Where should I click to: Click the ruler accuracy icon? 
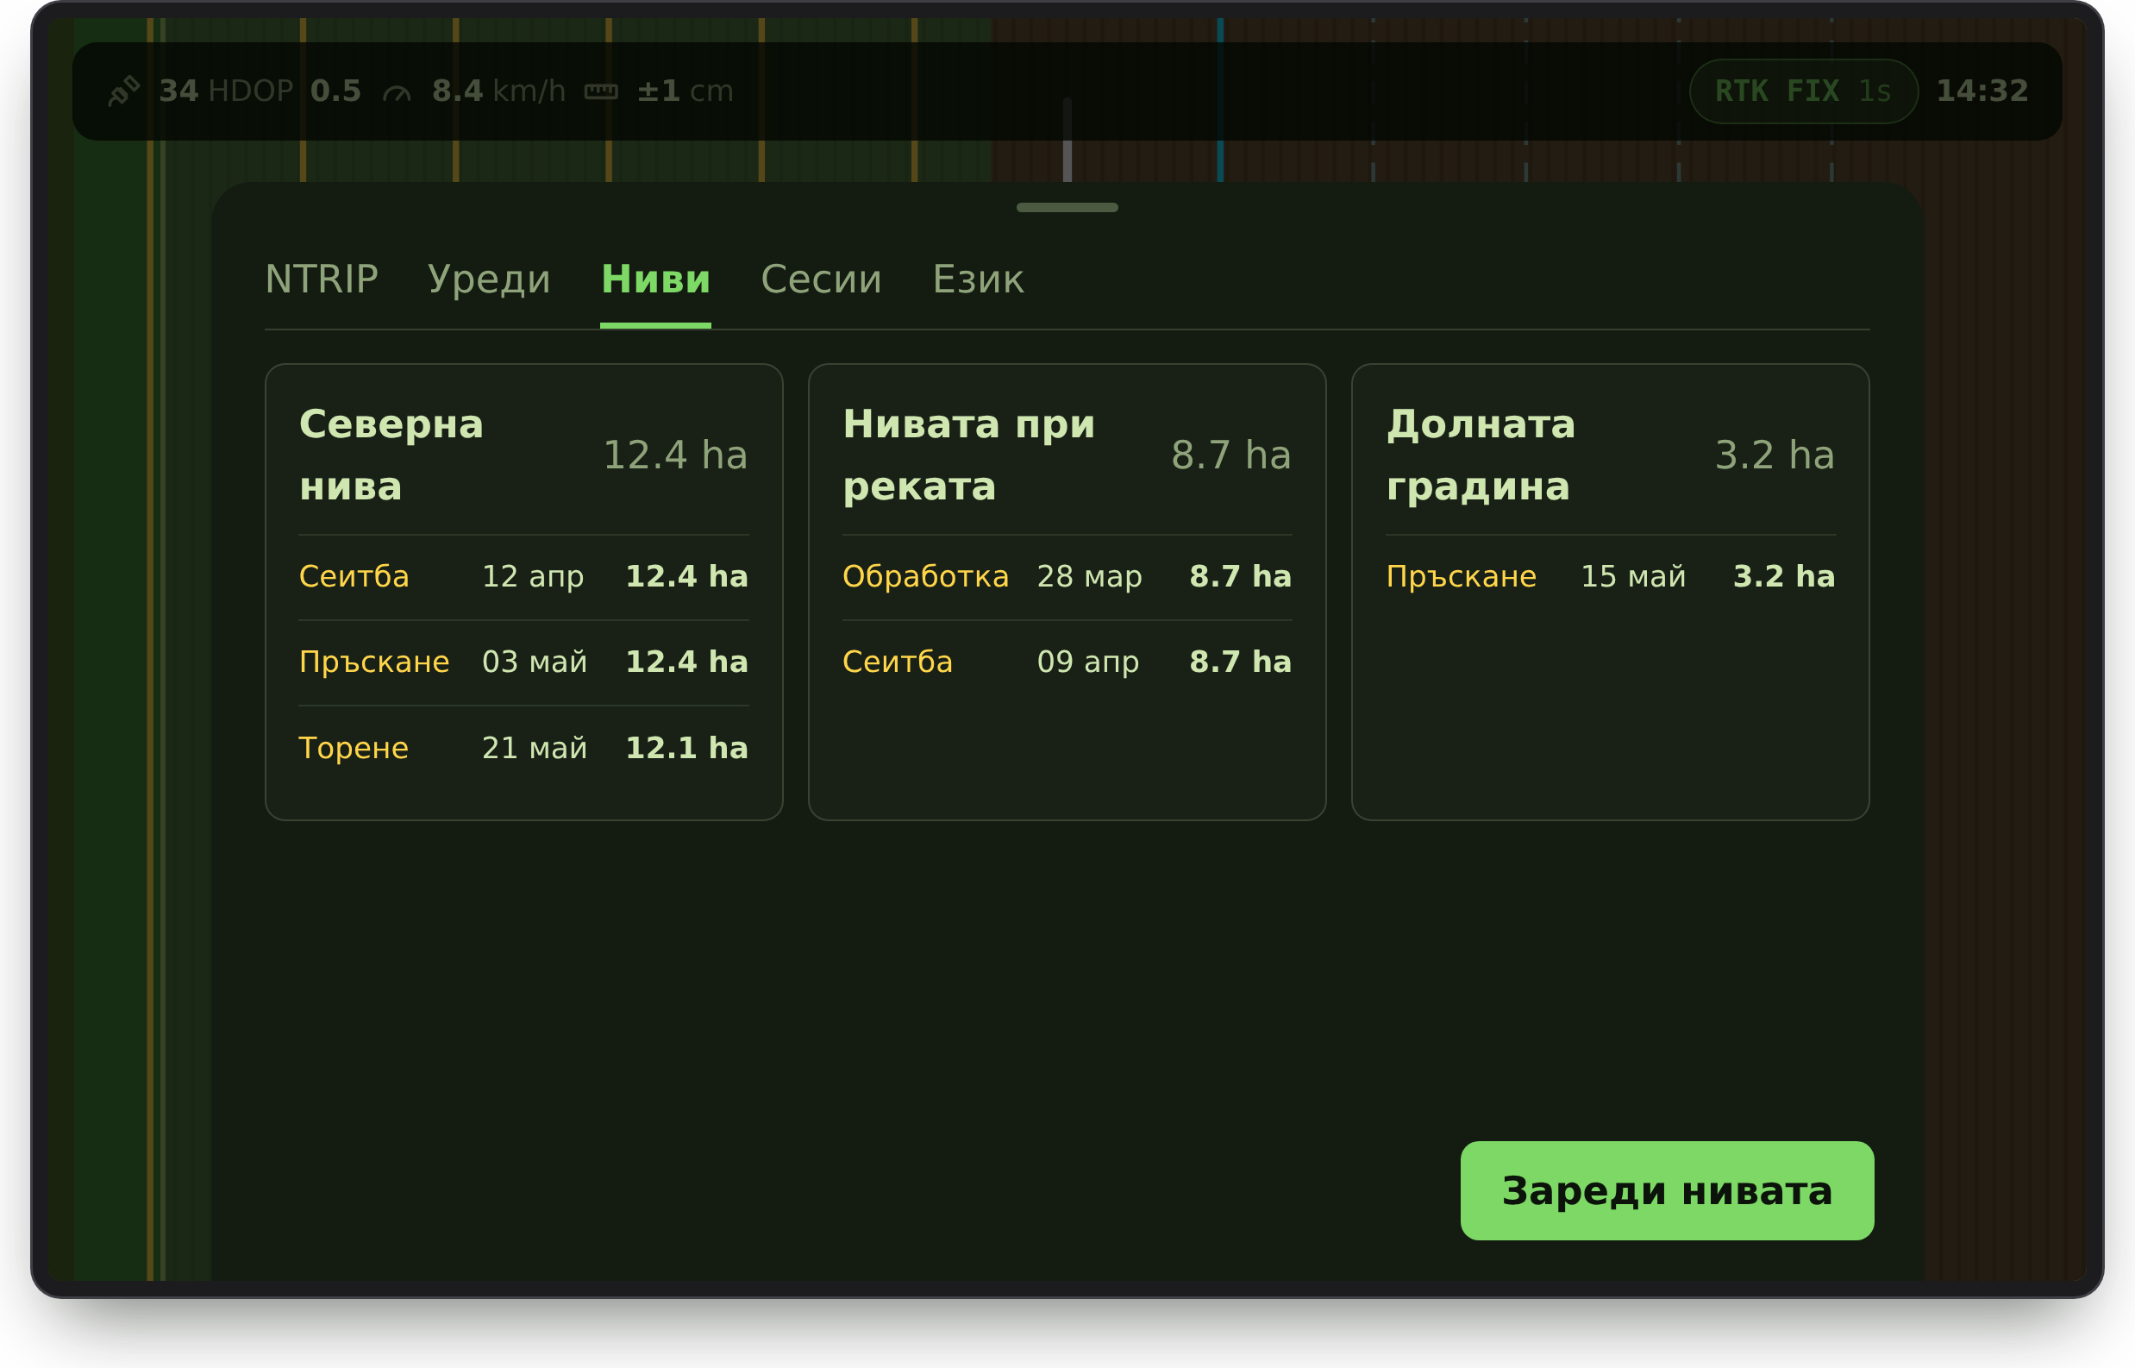tap(601, 91)
